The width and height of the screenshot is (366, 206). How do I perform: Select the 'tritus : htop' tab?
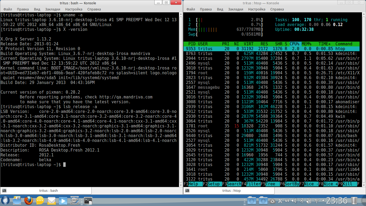(x=229, y=191)
